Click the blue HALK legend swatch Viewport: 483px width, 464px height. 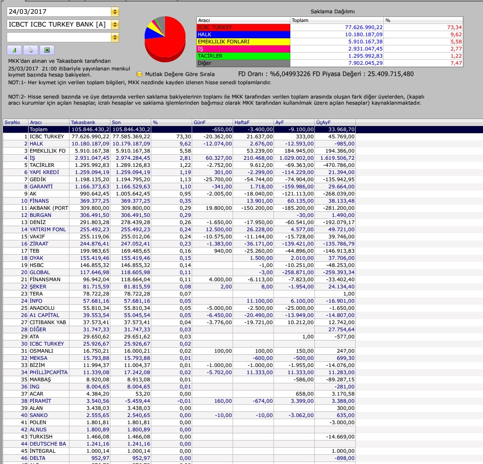tap(243, 35)
